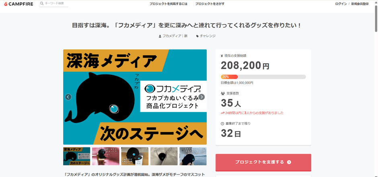Click the search magnifier icon
Image resolution: width=378 pixels, height=177 pixels.
click(x=42, y=4)
